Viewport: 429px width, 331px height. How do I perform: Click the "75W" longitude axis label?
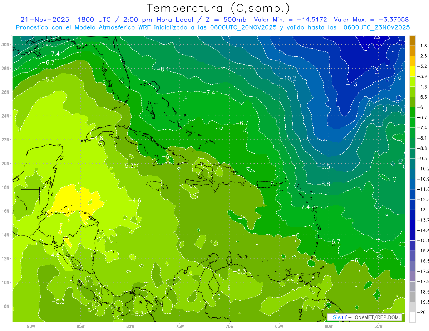tap(180, 326)
